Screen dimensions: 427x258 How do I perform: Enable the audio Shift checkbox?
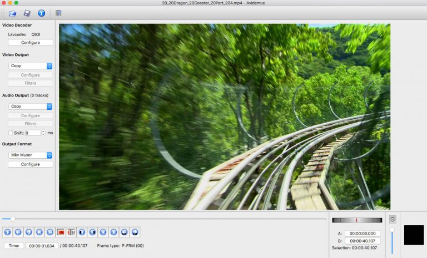pos(11,133)
